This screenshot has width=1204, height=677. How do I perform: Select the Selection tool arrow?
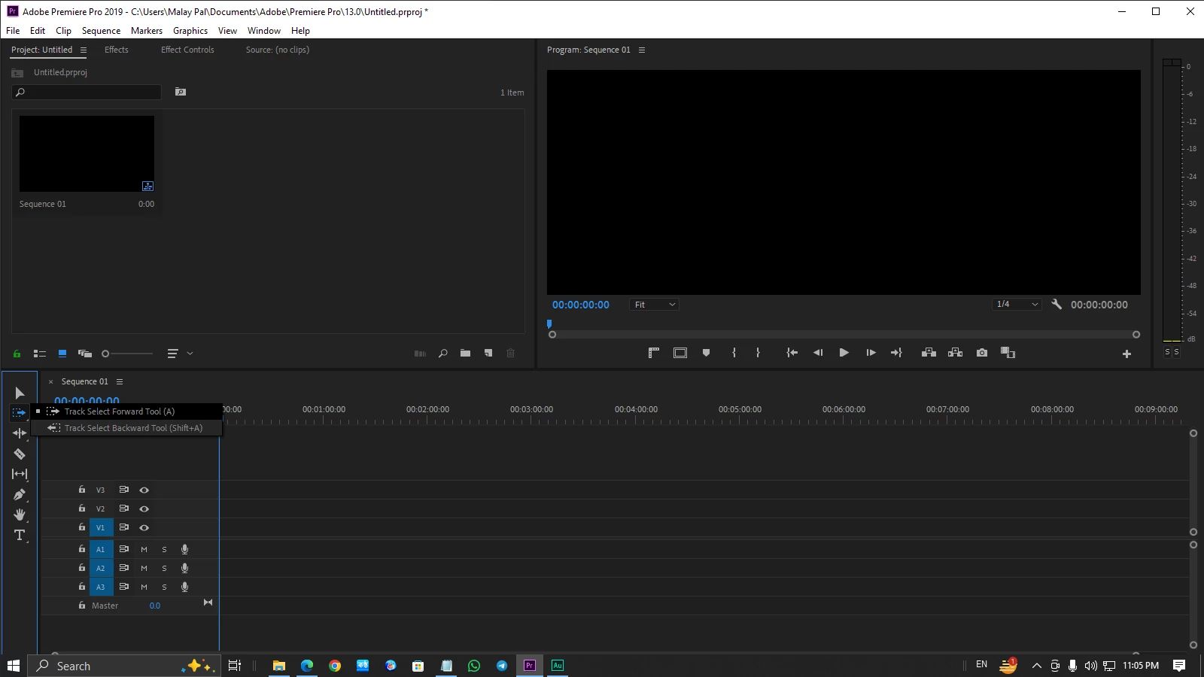pos(20,393)
